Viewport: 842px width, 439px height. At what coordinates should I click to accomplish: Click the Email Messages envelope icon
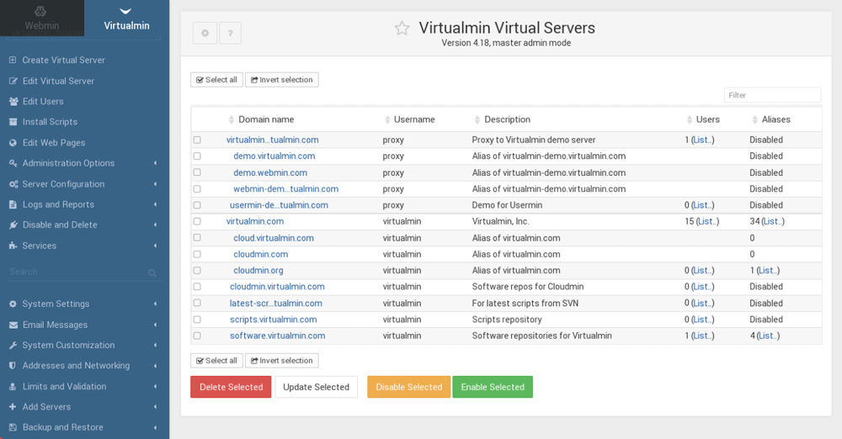coord(13,325)
